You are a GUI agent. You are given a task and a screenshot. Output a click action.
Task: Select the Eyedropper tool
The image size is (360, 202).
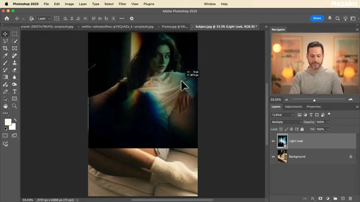(5, 56)
